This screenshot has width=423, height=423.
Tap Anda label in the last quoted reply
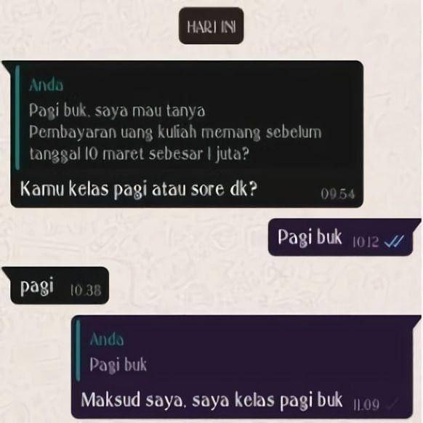pos(107,339)
